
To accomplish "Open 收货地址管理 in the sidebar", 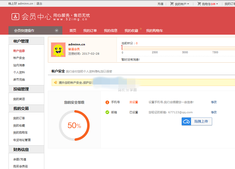I will (x=22, y=140).
